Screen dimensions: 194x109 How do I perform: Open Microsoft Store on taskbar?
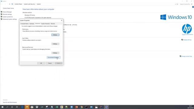point(32,107)
